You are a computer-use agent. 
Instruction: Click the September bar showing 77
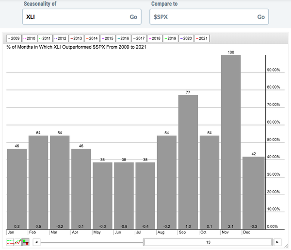188,161
